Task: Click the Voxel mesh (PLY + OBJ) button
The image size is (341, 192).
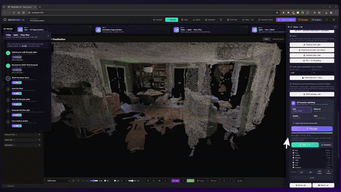Action: [x=312, y=78]
